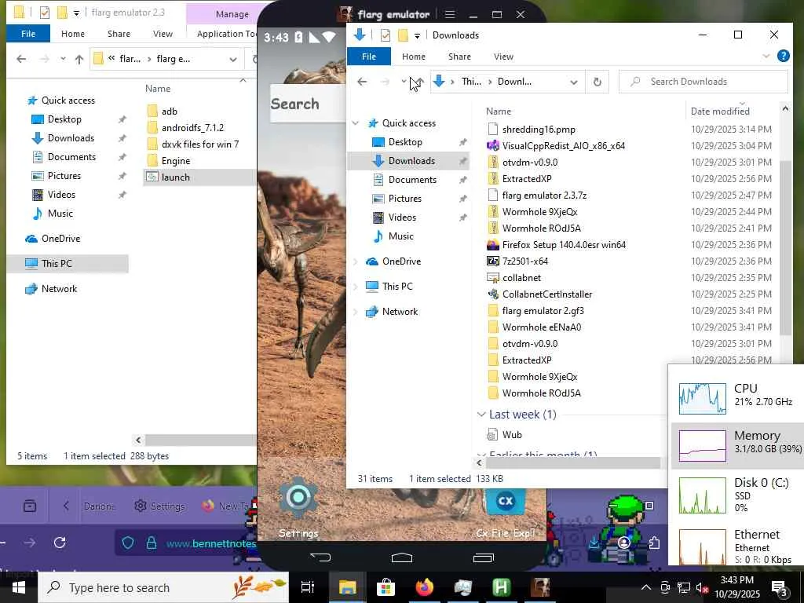This screenshot has width=804, height=603.
Task: Reload page in the browser behind
Action: tap(60, 543)
